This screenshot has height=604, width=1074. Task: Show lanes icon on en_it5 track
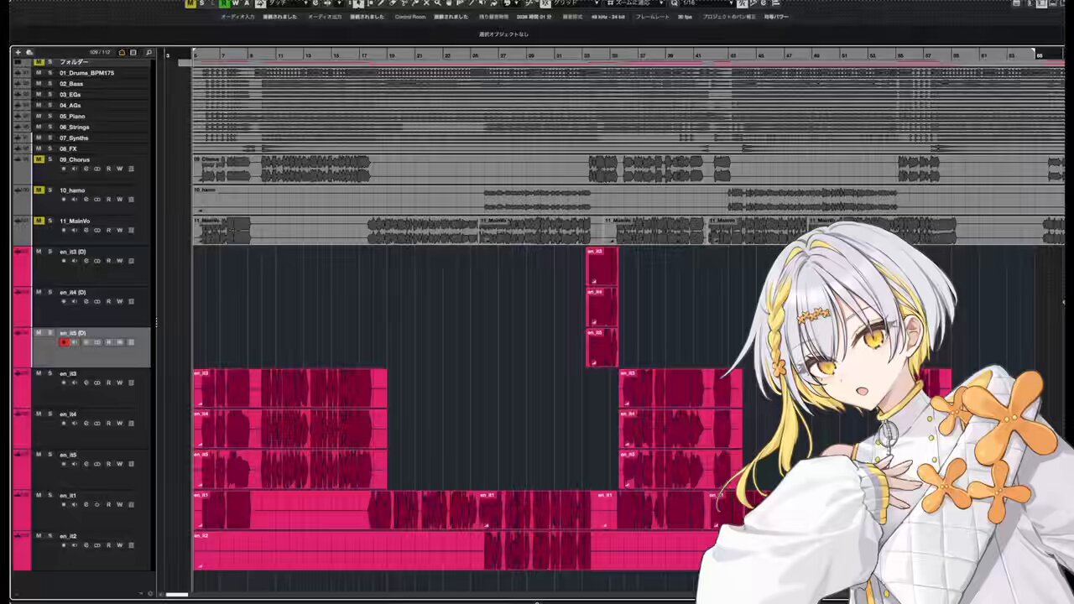[x=131, y=464]
